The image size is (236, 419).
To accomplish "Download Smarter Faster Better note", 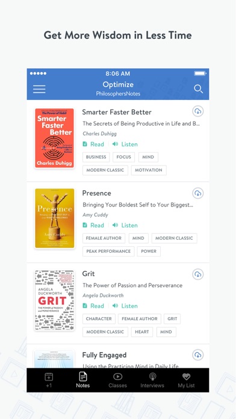I will pos(198,111).
